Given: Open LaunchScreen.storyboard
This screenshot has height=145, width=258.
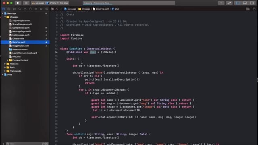Looking at the screenshot, I should coord(24,53).
